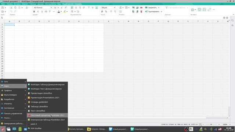Click the delete row red icon
235x132 pixels.
point(141,8)
